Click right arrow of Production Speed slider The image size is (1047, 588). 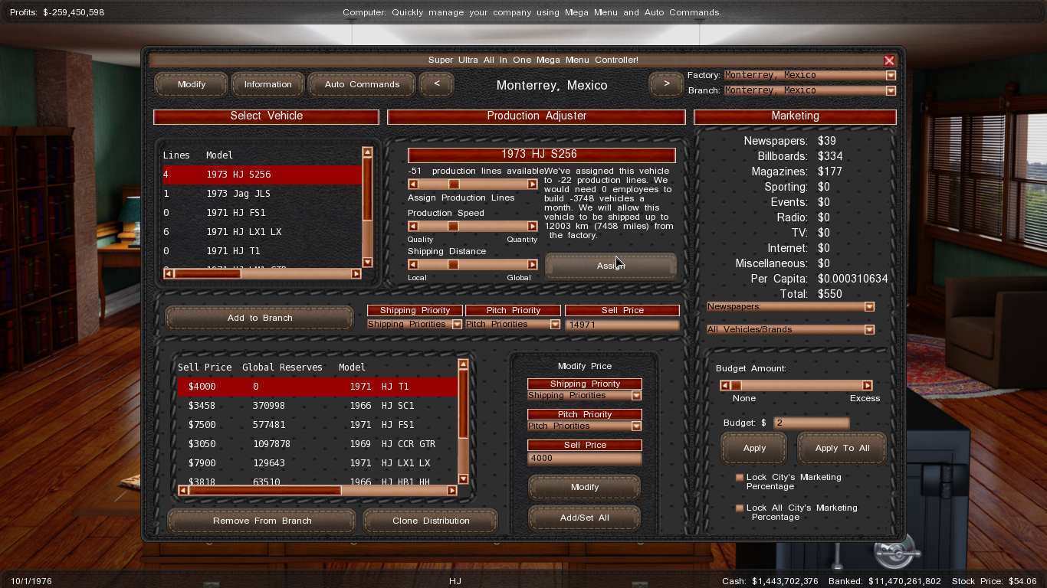532,227
